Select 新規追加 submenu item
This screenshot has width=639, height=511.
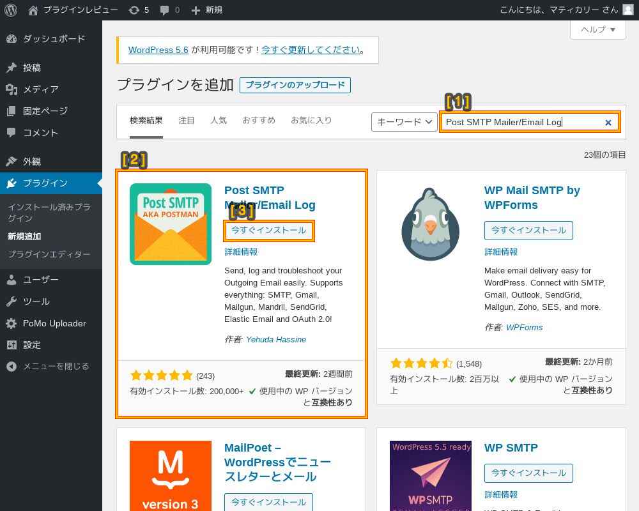(24, 236)
